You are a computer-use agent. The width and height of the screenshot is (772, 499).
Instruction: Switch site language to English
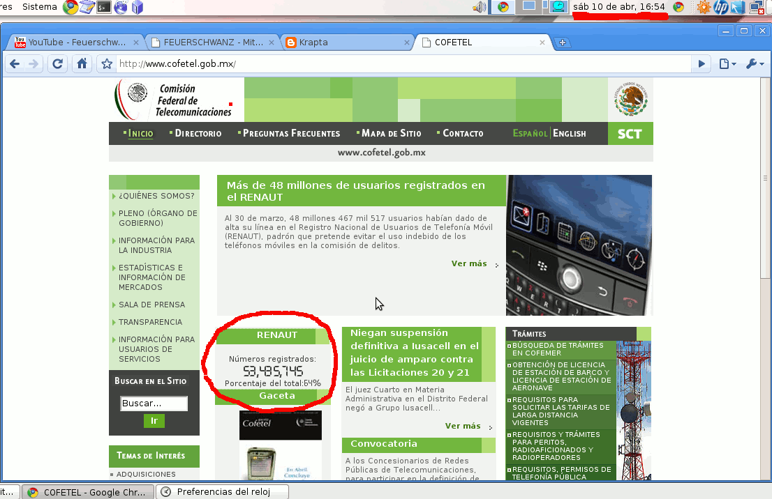pyautogui.click(x=569, y=133)
